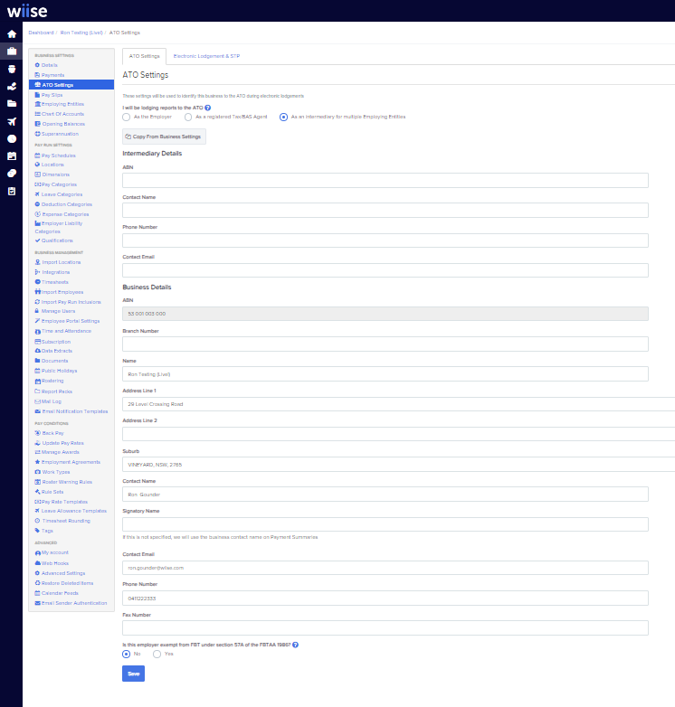Open Deduction Categories link

67,204
